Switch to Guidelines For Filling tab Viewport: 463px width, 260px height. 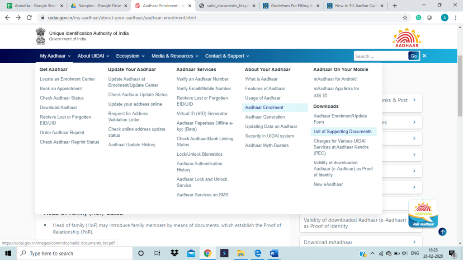pos(291,5)
